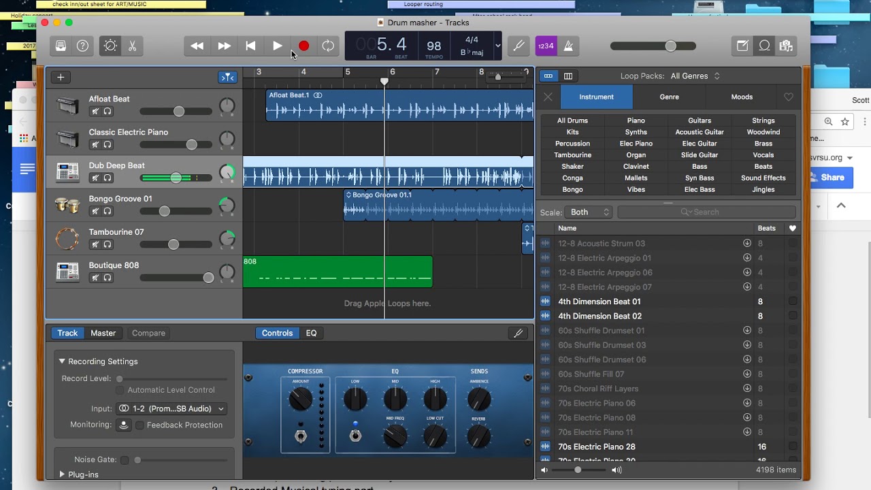Start playback with the Play button
The height and width of the screenshot is (490, 871).
tap(277, 46)
